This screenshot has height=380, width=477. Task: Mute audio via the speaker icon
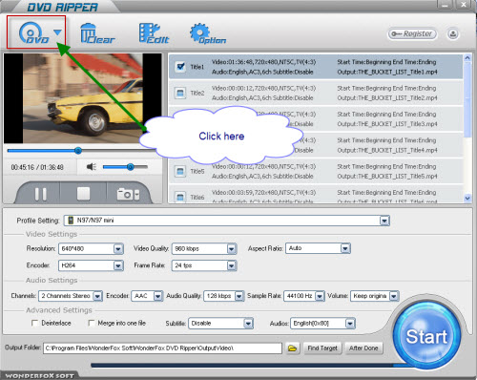click(92, 167)
